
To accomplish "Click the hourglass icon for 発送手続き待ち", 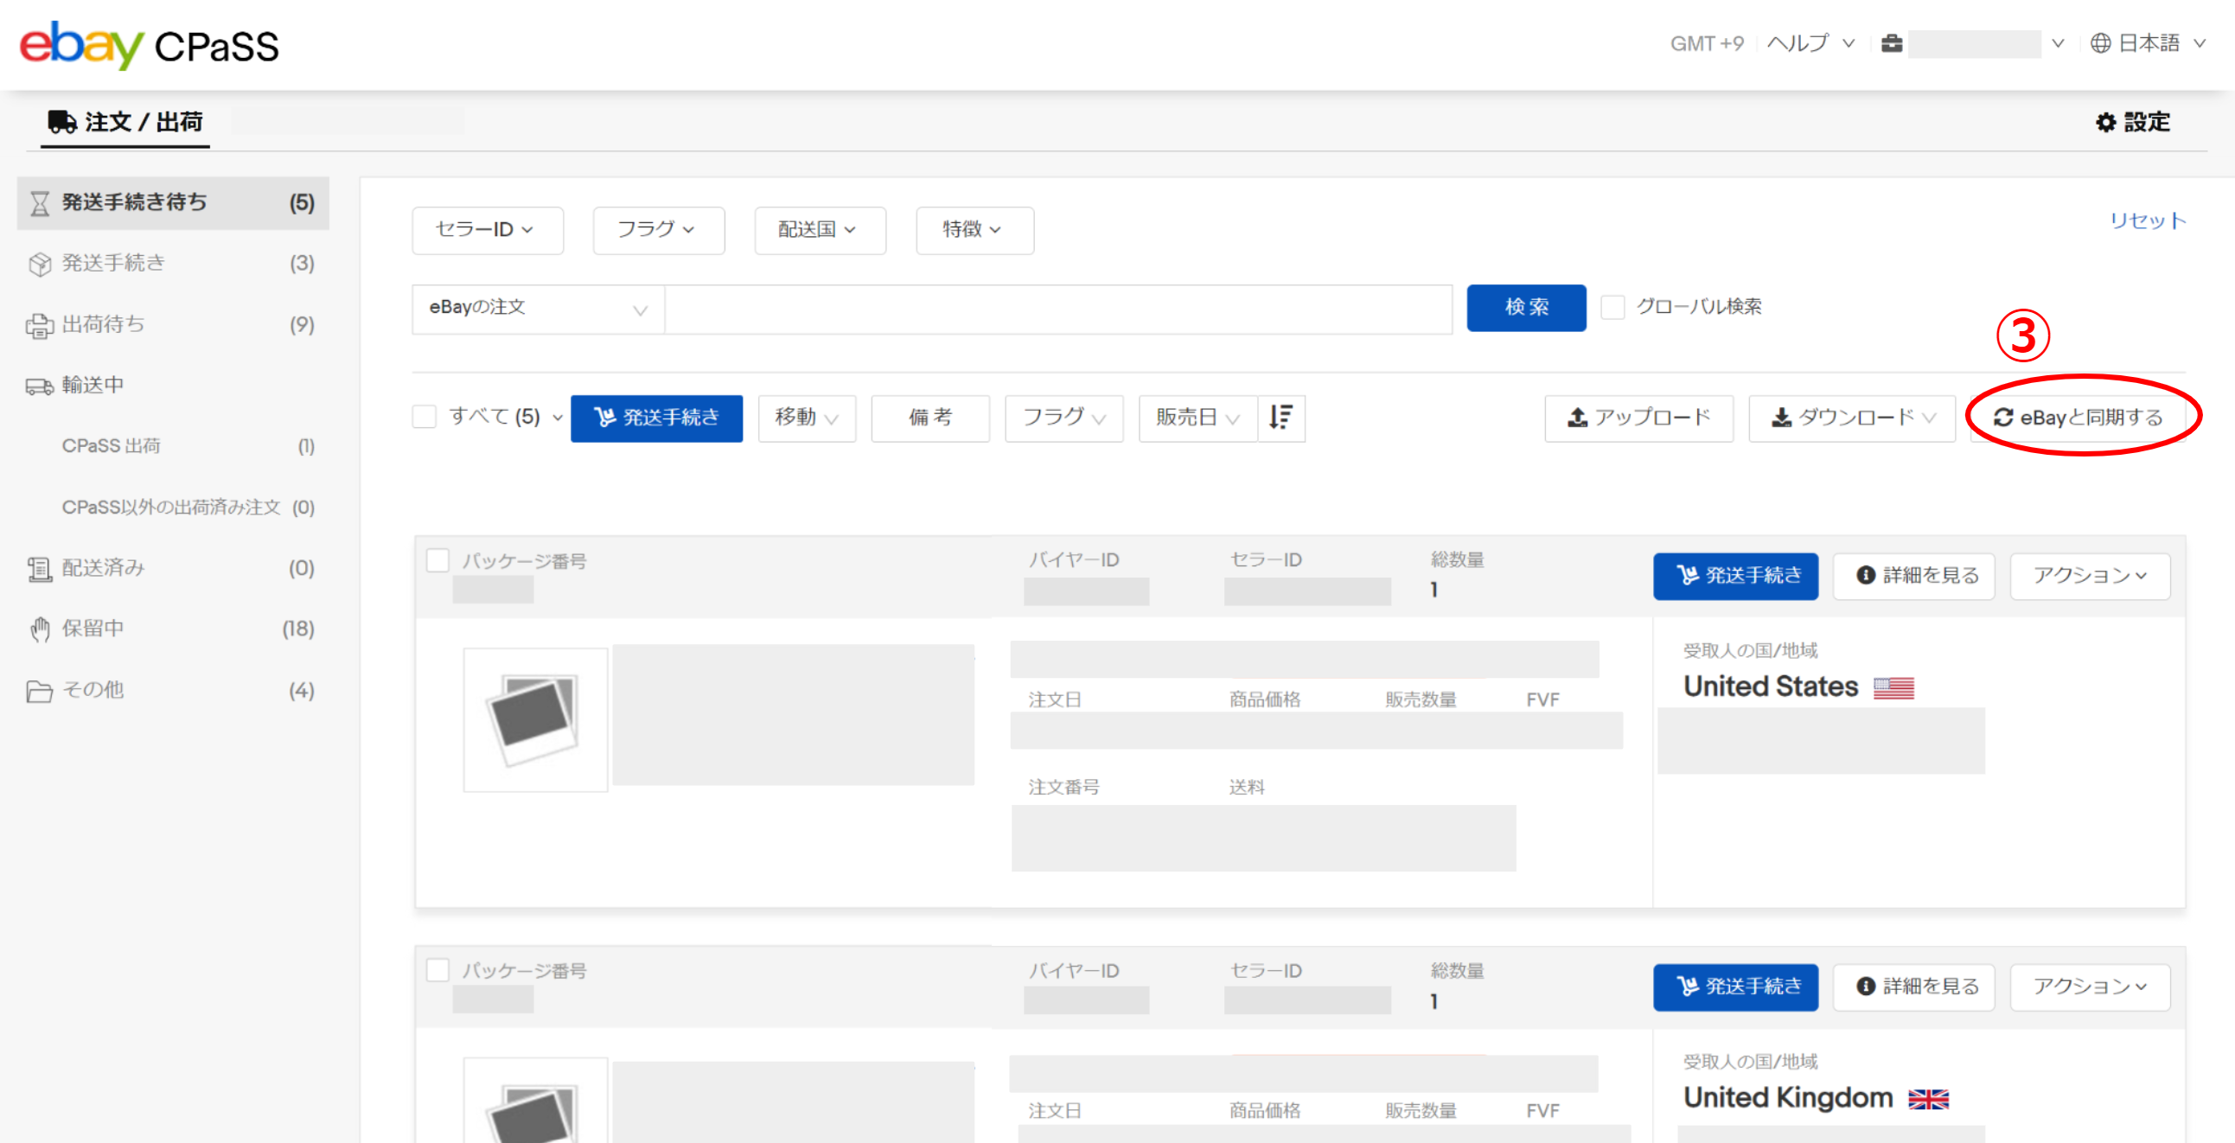I will 40,204.
